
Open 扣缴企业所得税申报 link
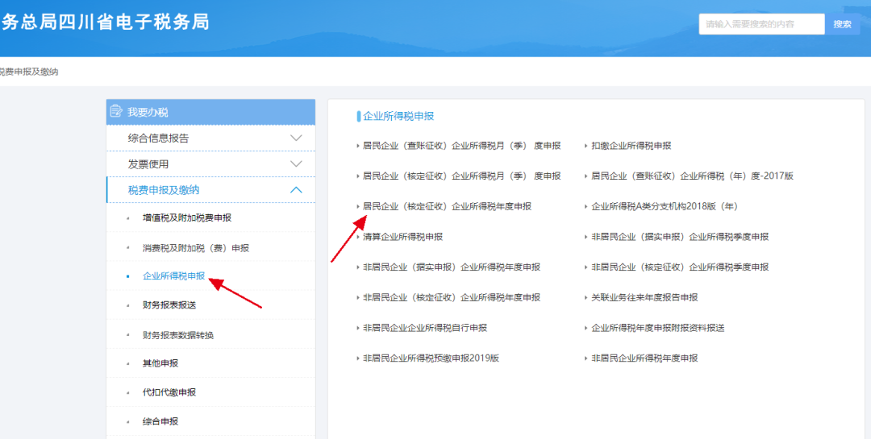pyautogui.click(x=631, y=146)
